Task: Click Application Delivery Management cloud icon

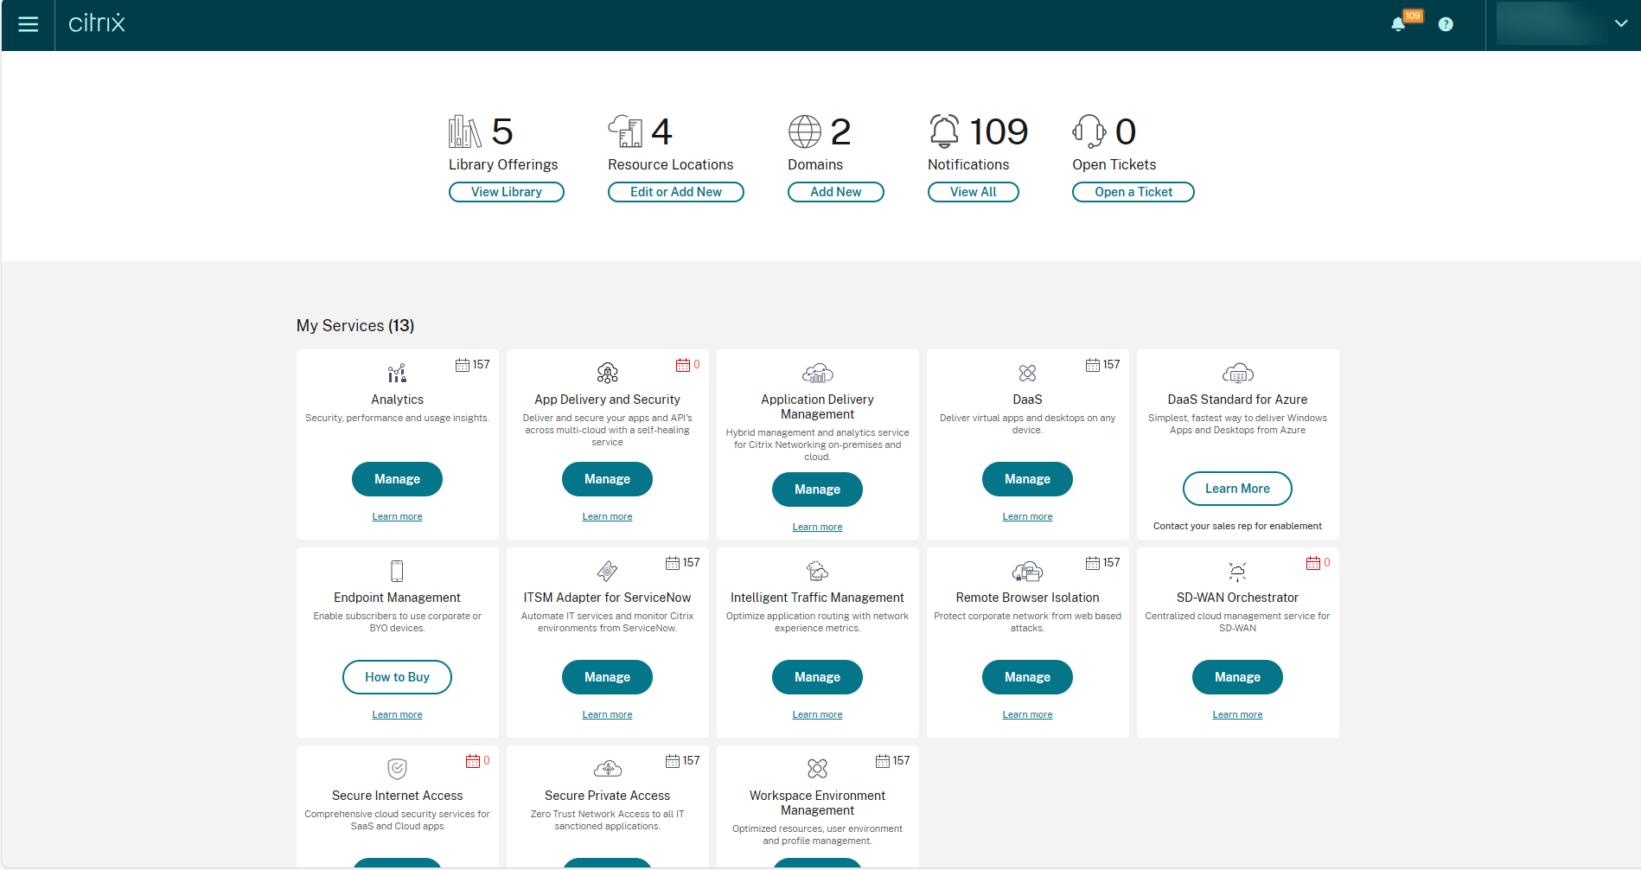Action: point(818,374)
